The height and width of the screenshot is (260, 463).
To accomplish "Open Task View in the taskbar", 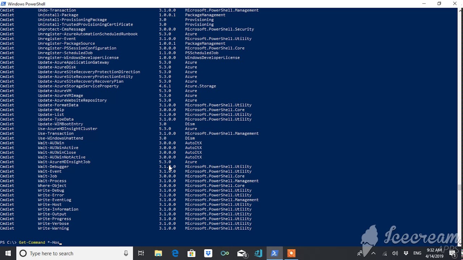I will (x=141, y=253).
